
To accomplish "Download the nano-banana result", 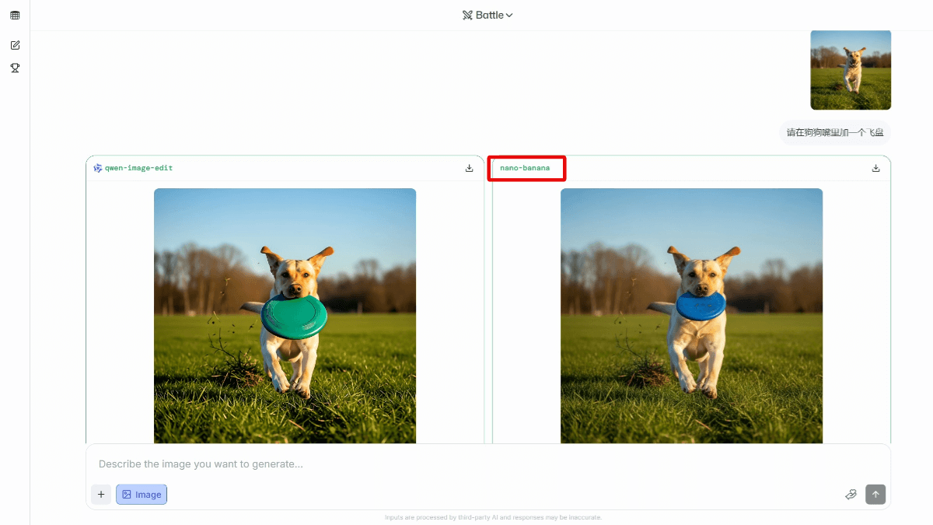I will coord(875,168).
